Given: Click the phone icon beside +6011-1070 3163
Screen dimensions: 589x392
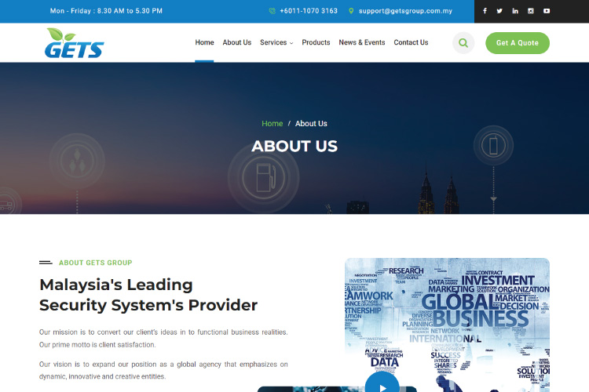Looking at the screenshot, I should 272,11.
